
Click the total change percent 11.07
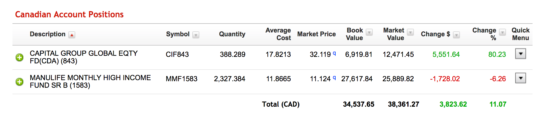[x=498, y=104]
